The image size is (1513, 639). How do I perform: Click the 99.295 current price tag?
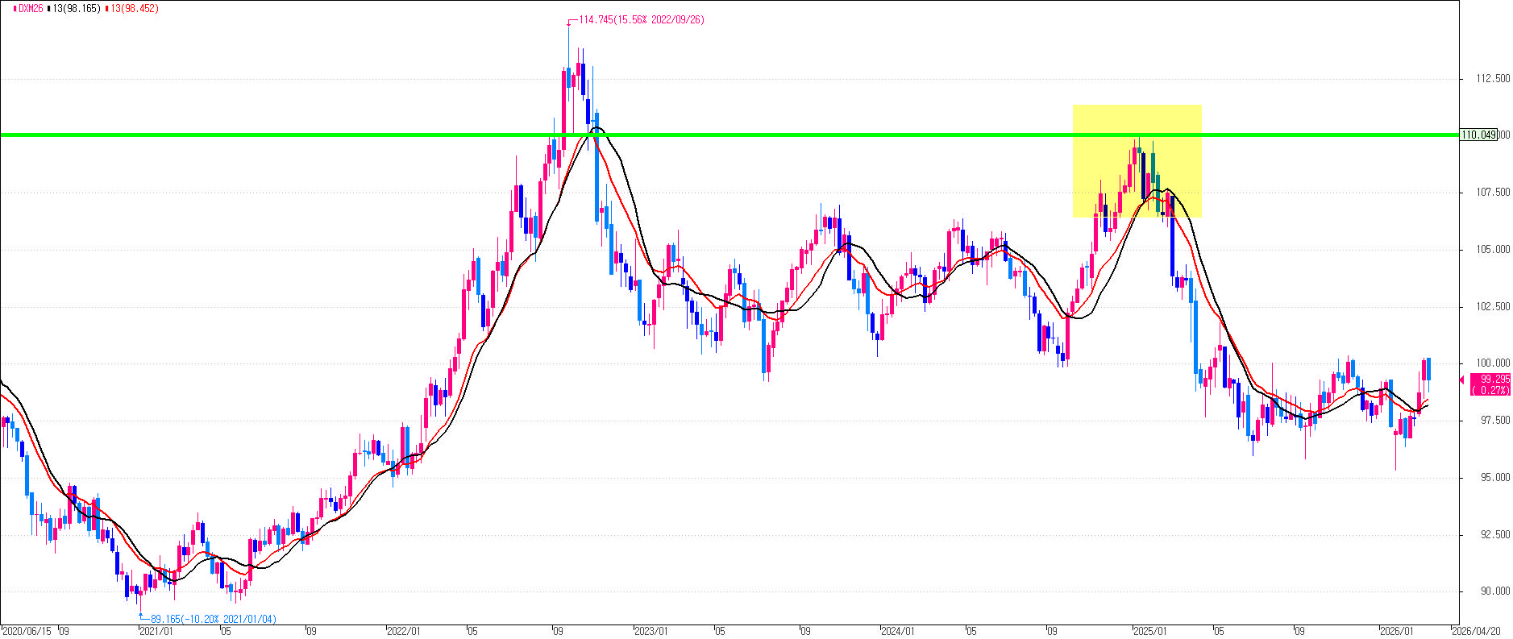1490,384
